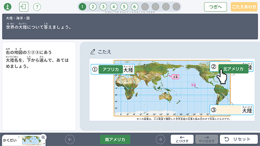This screenshot has height=146, width=260.
Task: Go to question number 3
Action: 103,7
